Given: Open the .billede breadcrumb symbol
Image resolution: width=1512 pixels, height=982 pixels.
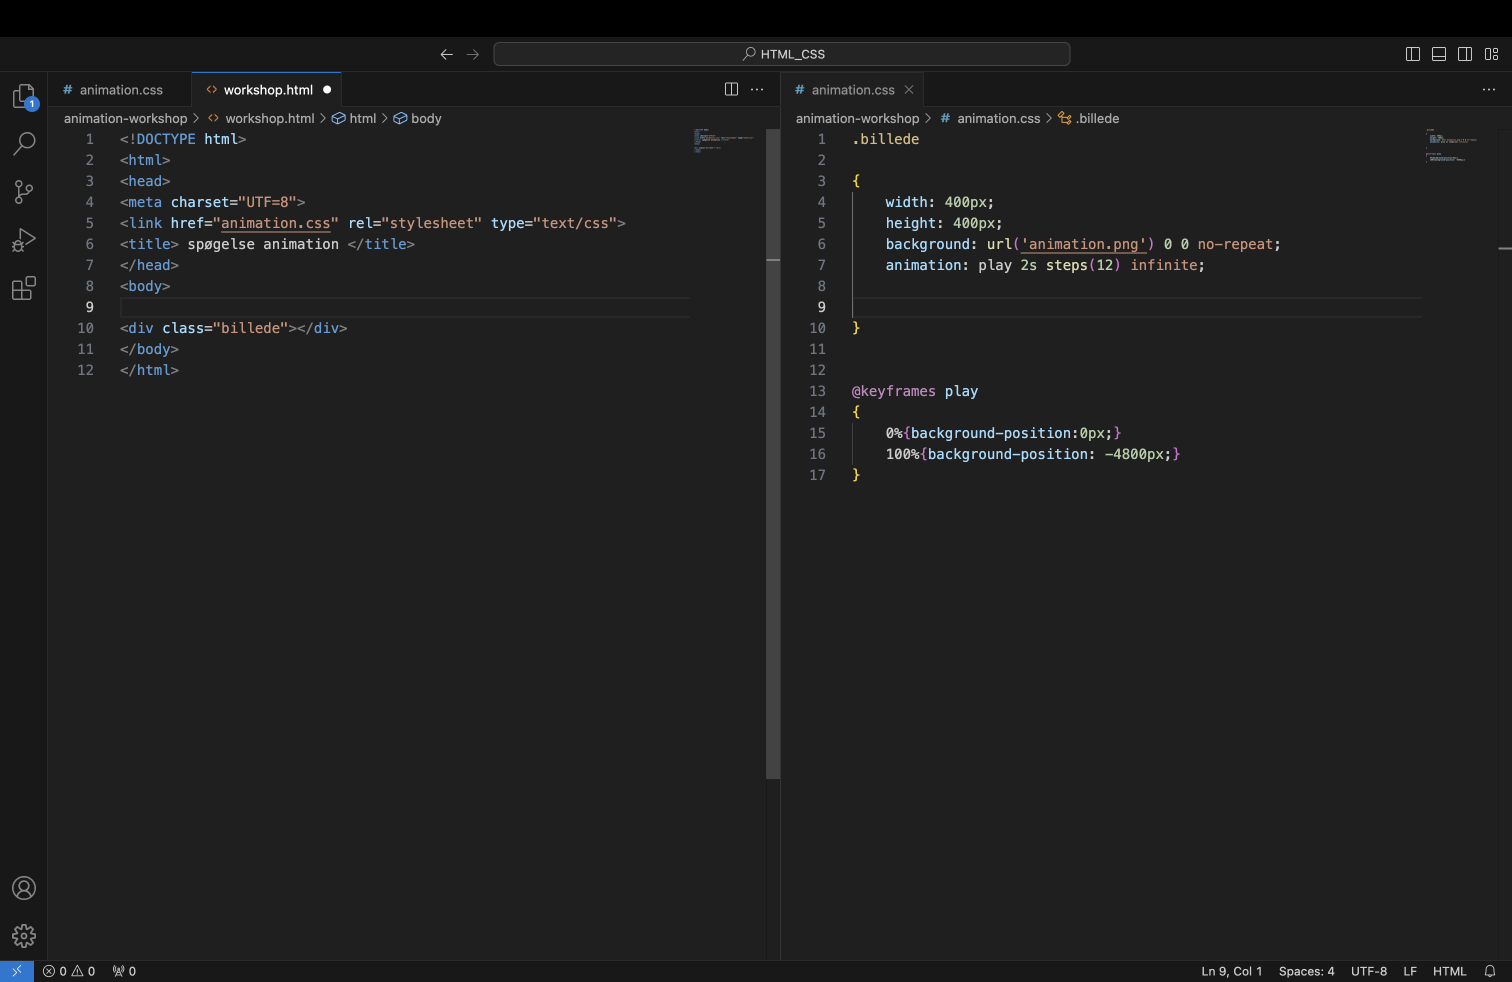Looking at the screenshot, I should (x=1089, y=118).
